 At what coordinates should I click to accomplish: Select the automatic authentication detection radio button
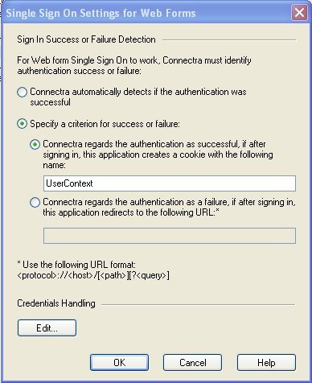click(x=22, y=92)
